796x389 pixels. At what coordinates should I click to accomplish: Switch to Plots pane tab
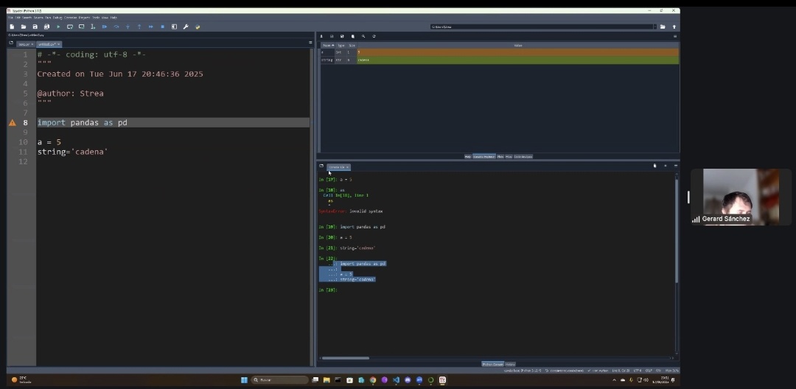(x=500, y=157)
